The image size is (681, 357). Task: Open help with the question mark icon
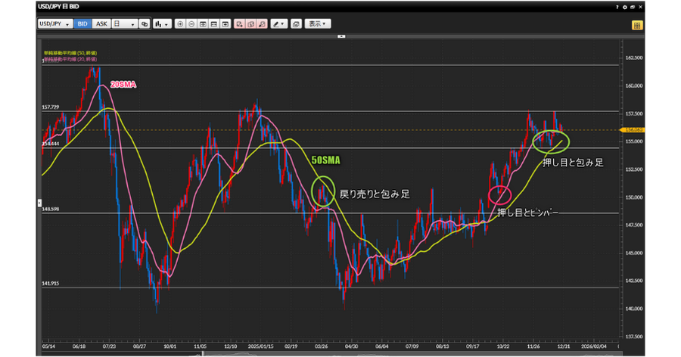(x=617, y=7)
